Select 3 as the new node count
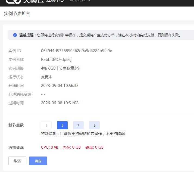This screenshot has height=172, width=194. pyautogui.click(x=46, y=125)
